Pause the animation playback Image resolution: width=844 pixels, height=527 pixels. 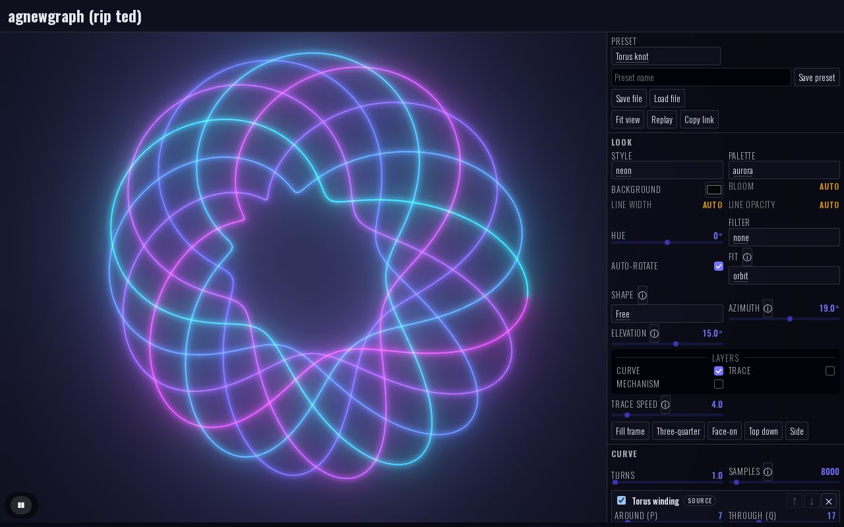pyautogui.click(x=21, y=505)
